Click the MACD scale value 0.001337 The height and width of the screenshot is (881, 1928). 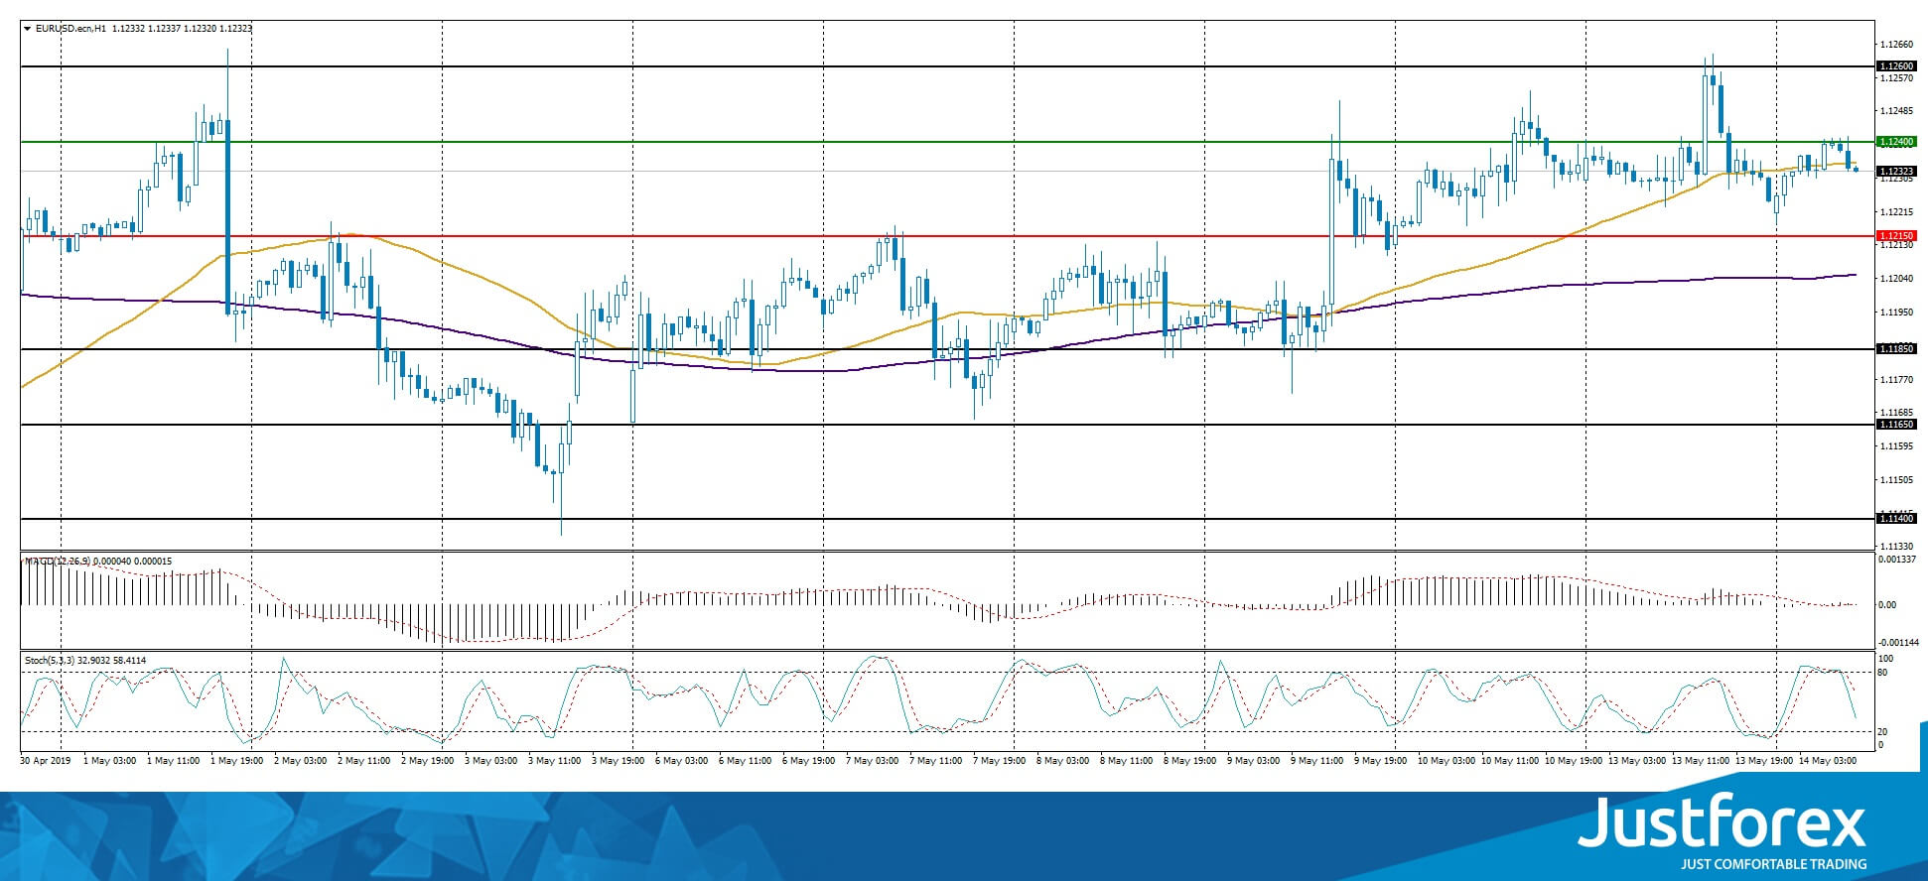click(x=1897, y=561)
